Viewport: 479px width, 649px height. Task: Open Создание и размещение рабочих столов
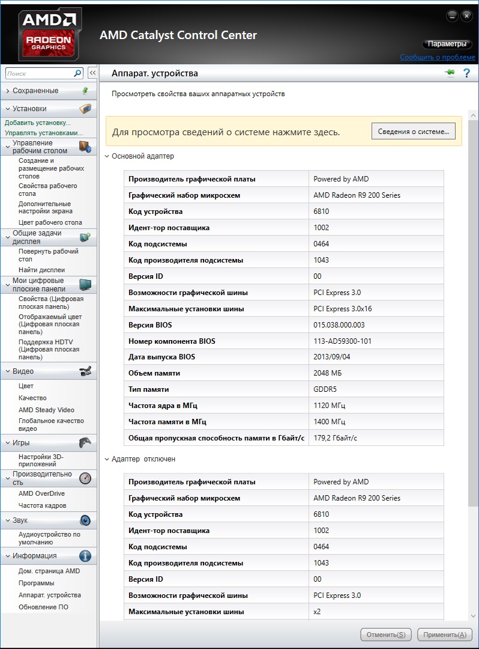pyautogui.click(x=51, y=168)
